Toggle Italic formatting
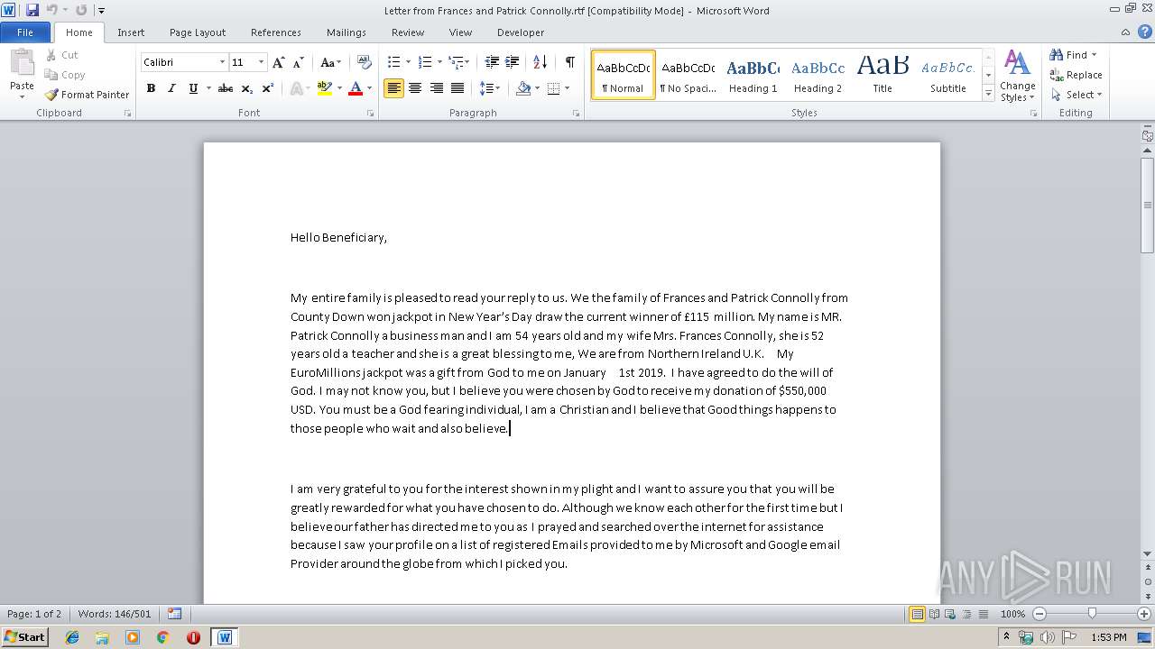The image size is (1155, 649). tap(171, 88)
